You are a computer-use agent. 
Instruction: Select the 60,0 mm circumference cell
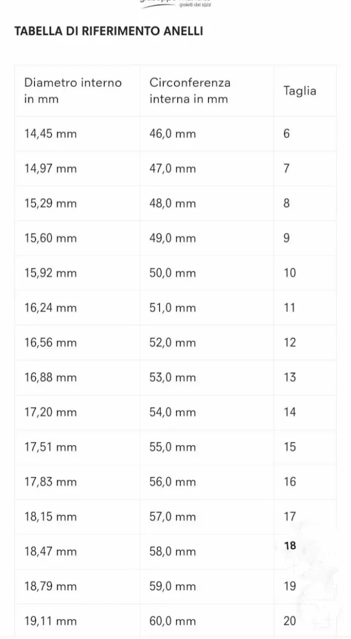pyautogui.click(x=172, y=621)
